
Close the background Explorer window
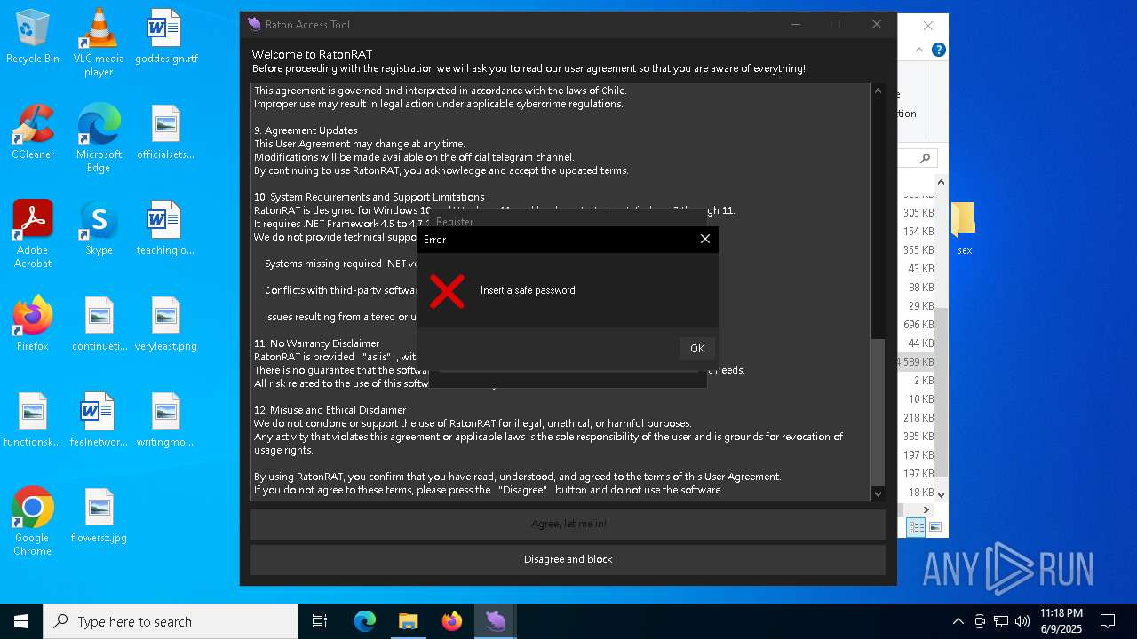(928, 26)
